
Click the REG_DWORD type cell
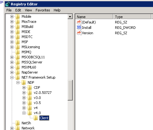point(125,28)
